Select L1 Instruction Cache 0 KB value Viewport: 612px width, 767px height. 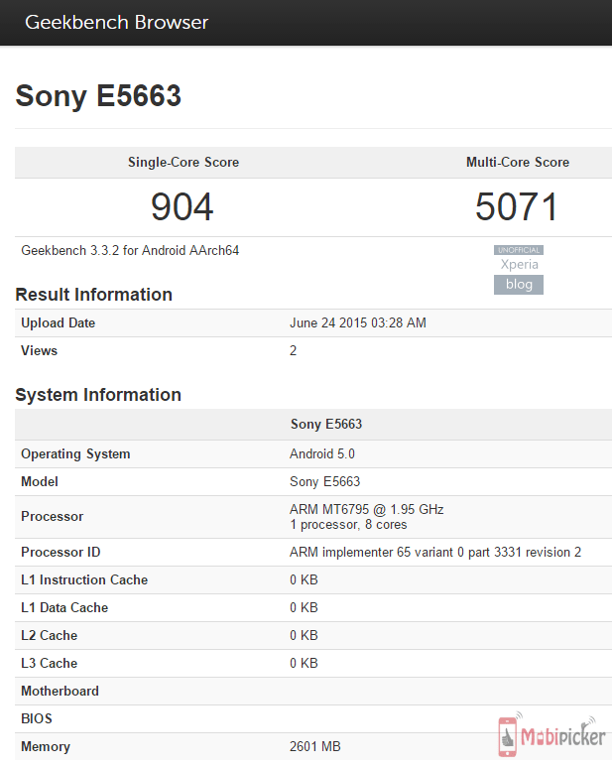click(x=305, y=580)
